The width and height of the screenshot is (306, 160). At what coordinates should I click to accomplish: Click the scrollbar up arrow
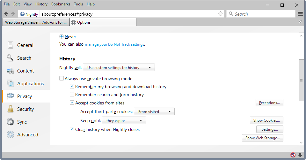[301, 35]
